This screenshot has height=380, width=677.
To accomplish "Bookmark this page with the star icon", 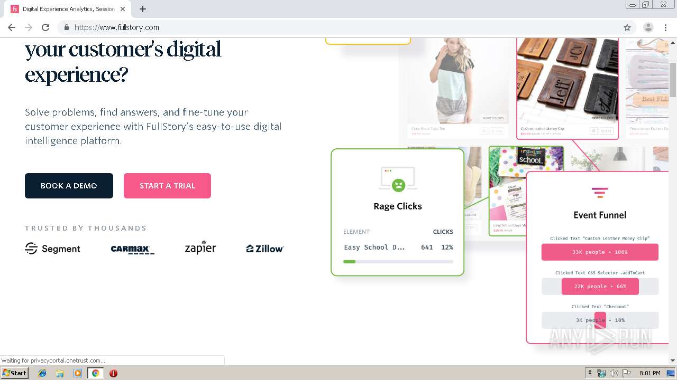I will pyautogui.click(x=627, y=27).
